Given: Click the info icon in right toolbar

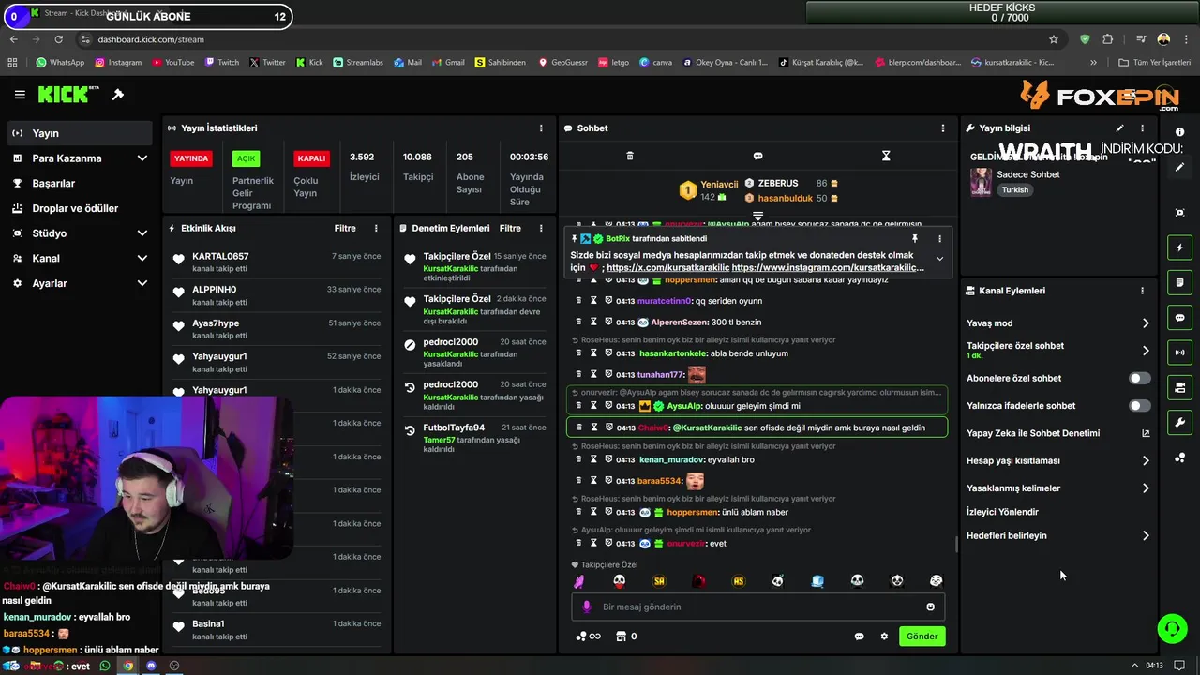Looking at the screenshot, I should point(1179,132).
